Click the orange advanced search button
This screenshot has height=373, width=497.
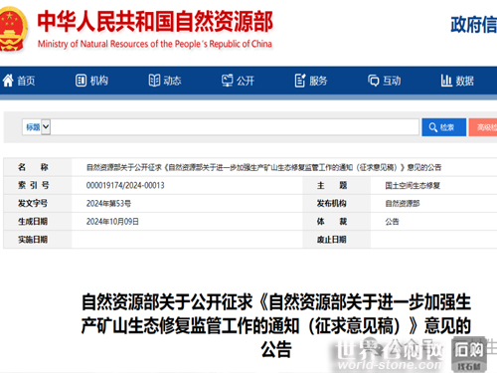point(483,127)
